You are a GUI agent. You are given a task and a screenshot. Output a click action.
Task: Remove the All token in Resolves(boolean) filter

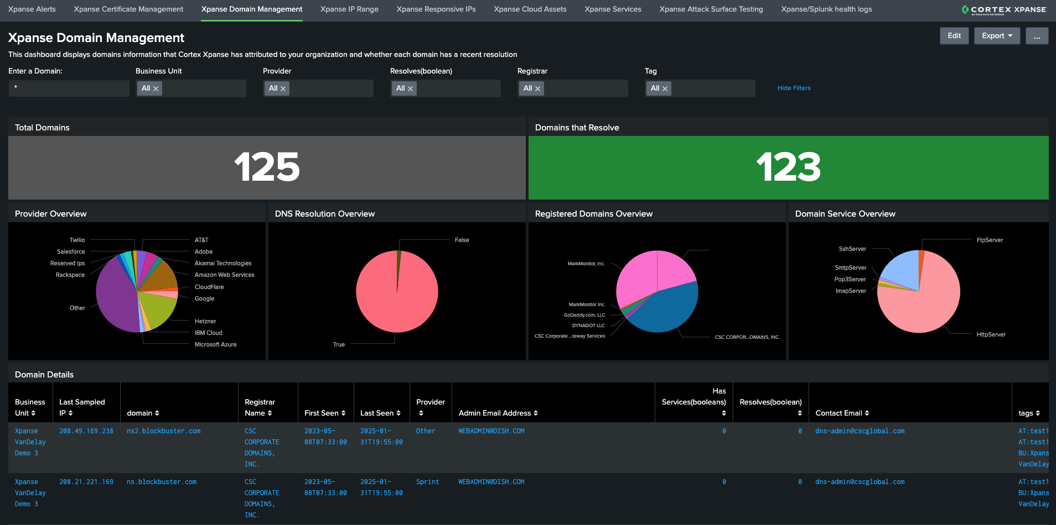[x=411, y=89]
